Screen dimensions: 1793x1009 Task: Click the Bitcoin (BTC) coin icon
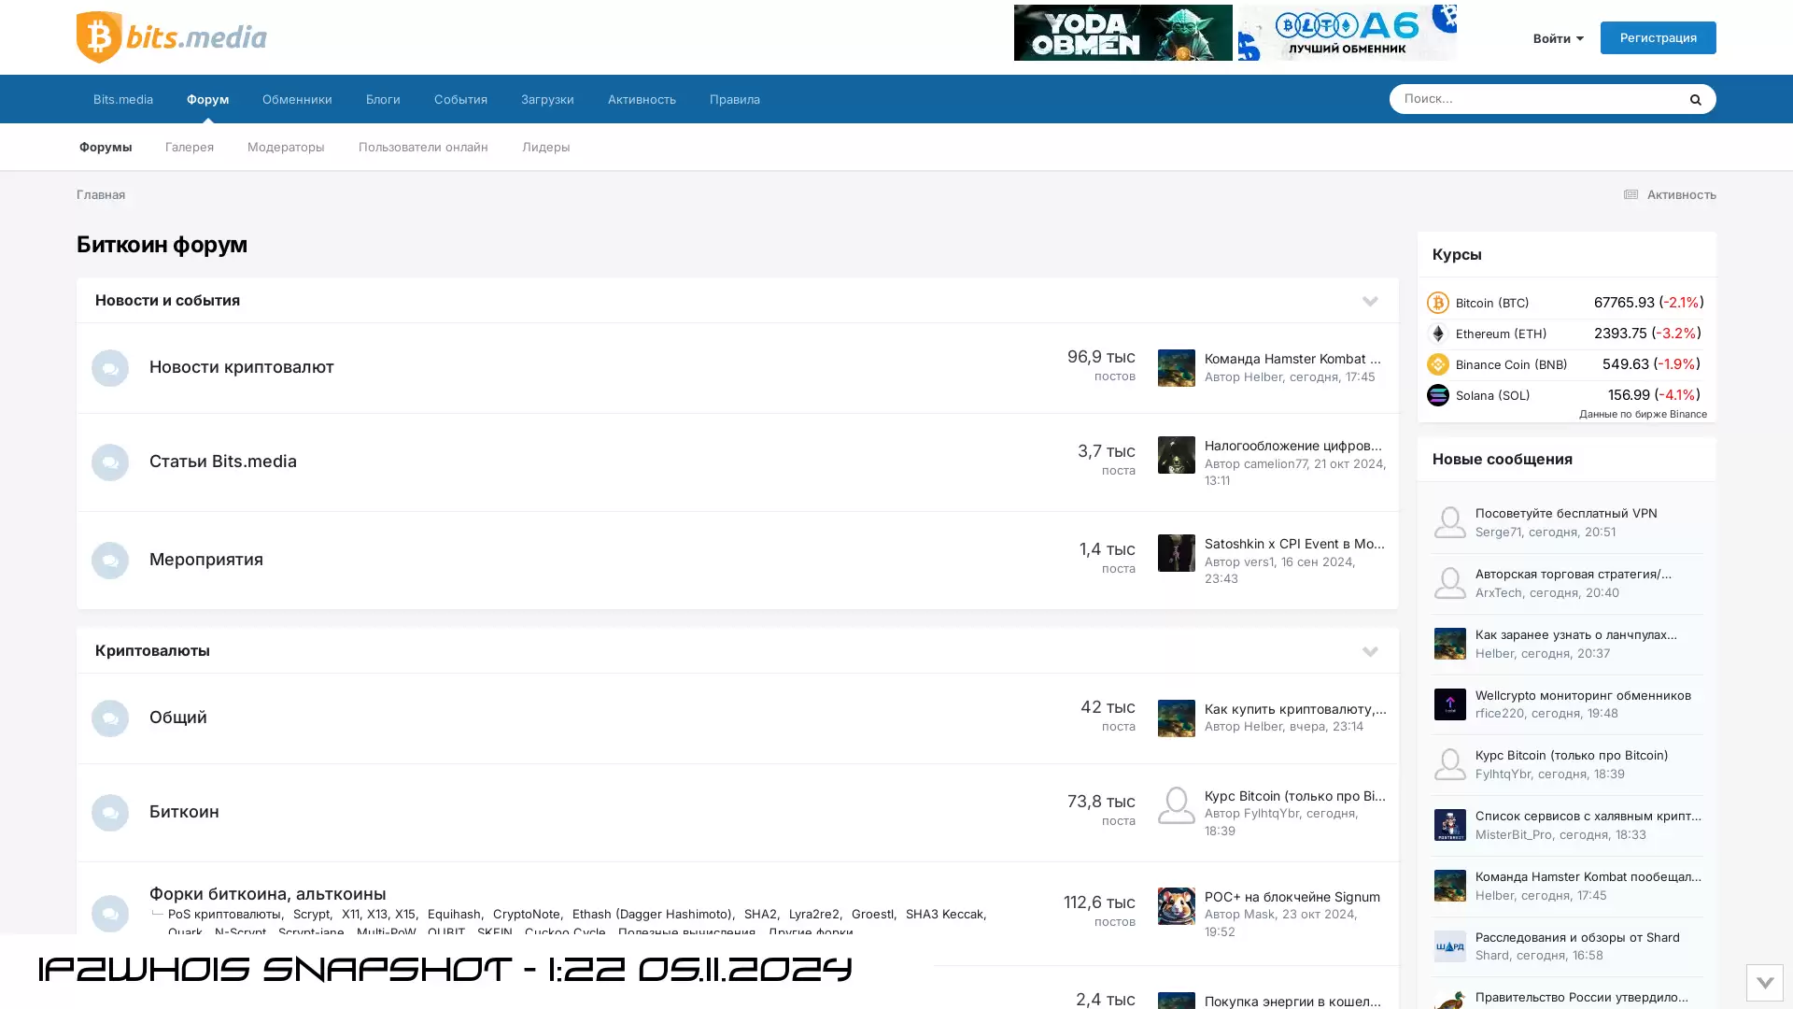pyautogui.click(x=1437, y=303)
